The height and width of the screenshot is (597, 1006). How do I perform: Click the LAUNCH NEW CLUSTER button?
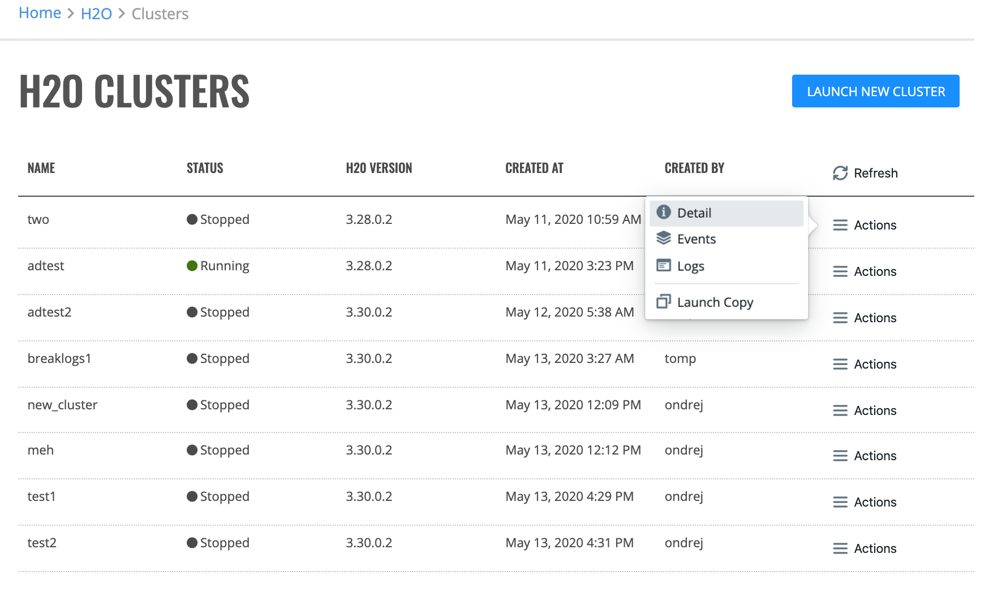875,91
